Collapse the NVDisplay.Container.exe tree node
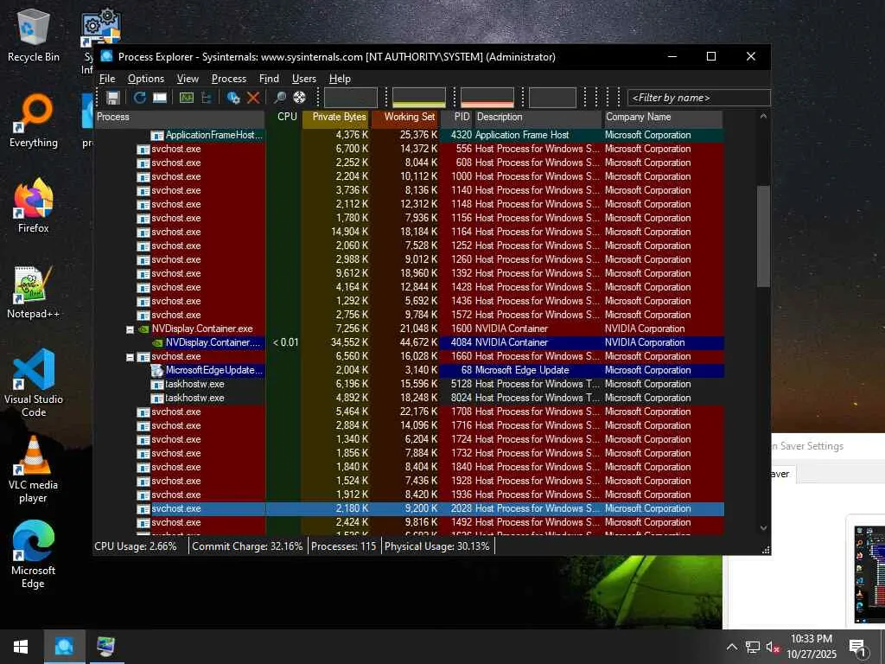 tap(130, 329)
